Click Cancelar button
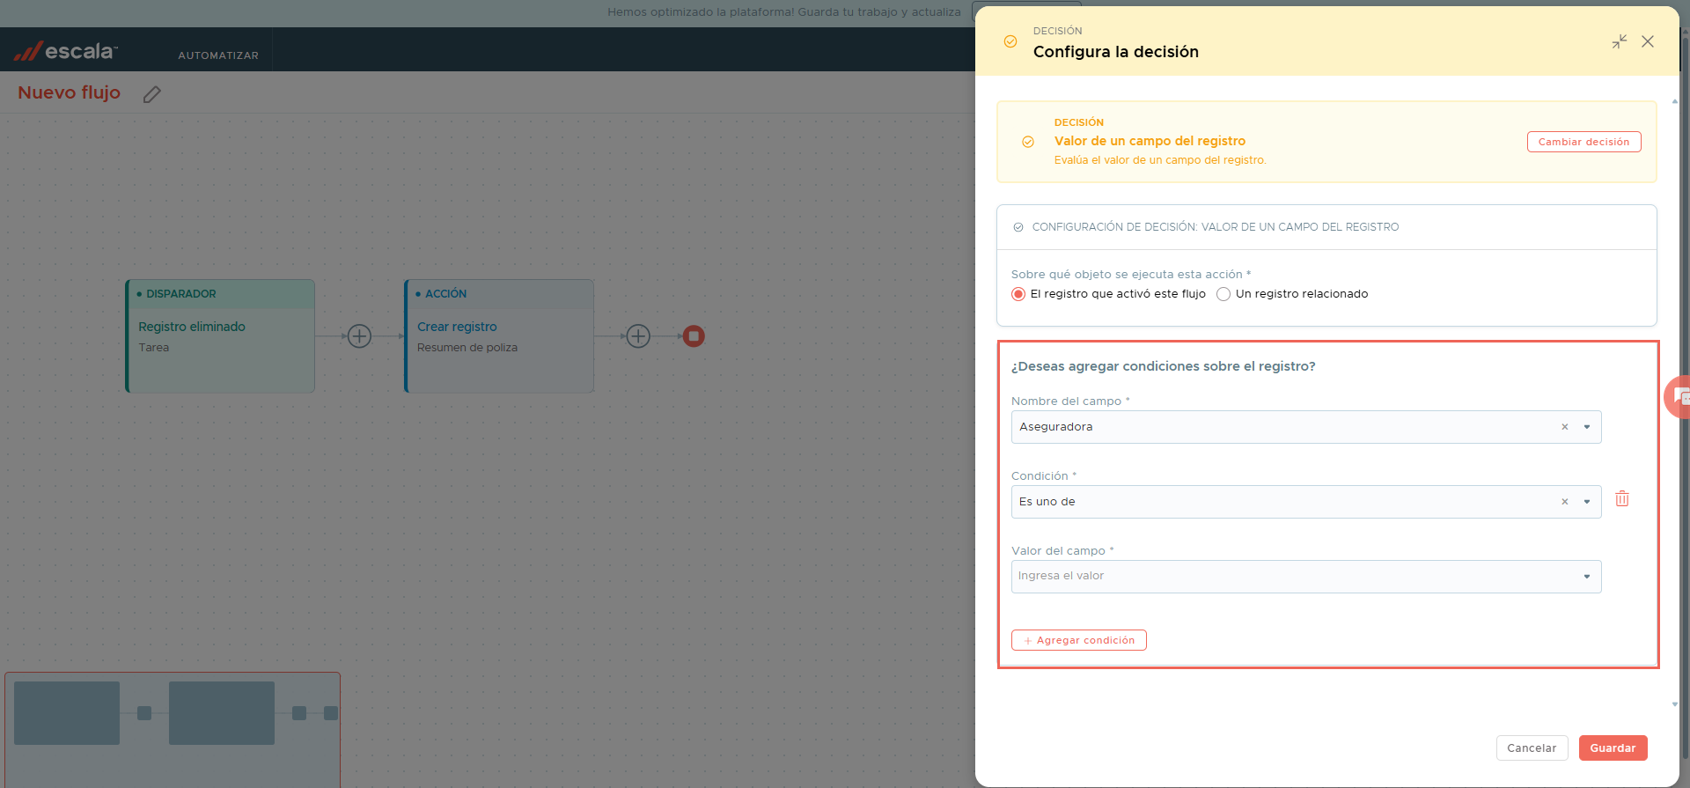Screen dimensions: 1690x788 1532,747
